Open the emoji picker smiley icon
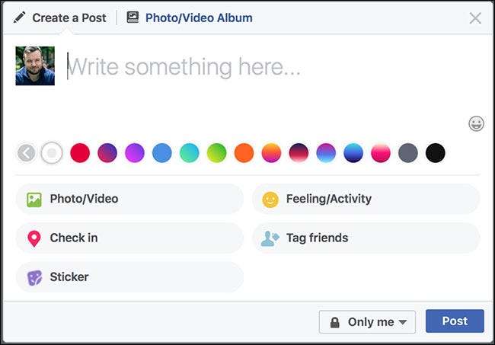The height and width of the screenshot is (345, 495). coord(476,123)
